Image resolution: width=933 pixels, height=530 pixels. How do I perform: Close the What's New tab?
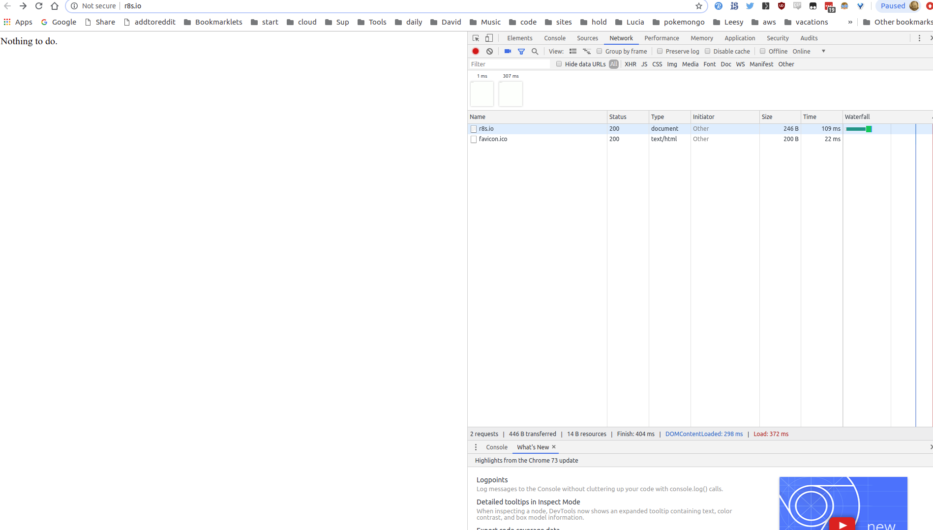[x=554, y=447]
